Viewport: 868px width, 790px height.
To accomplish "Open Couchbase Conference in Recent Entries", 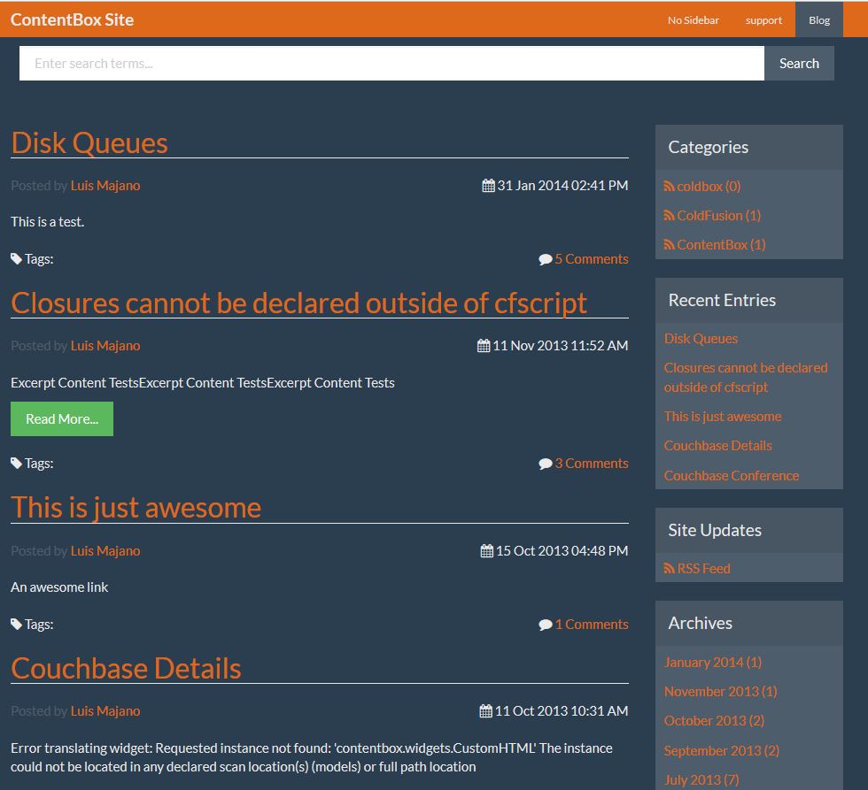I will click(731, 475).
